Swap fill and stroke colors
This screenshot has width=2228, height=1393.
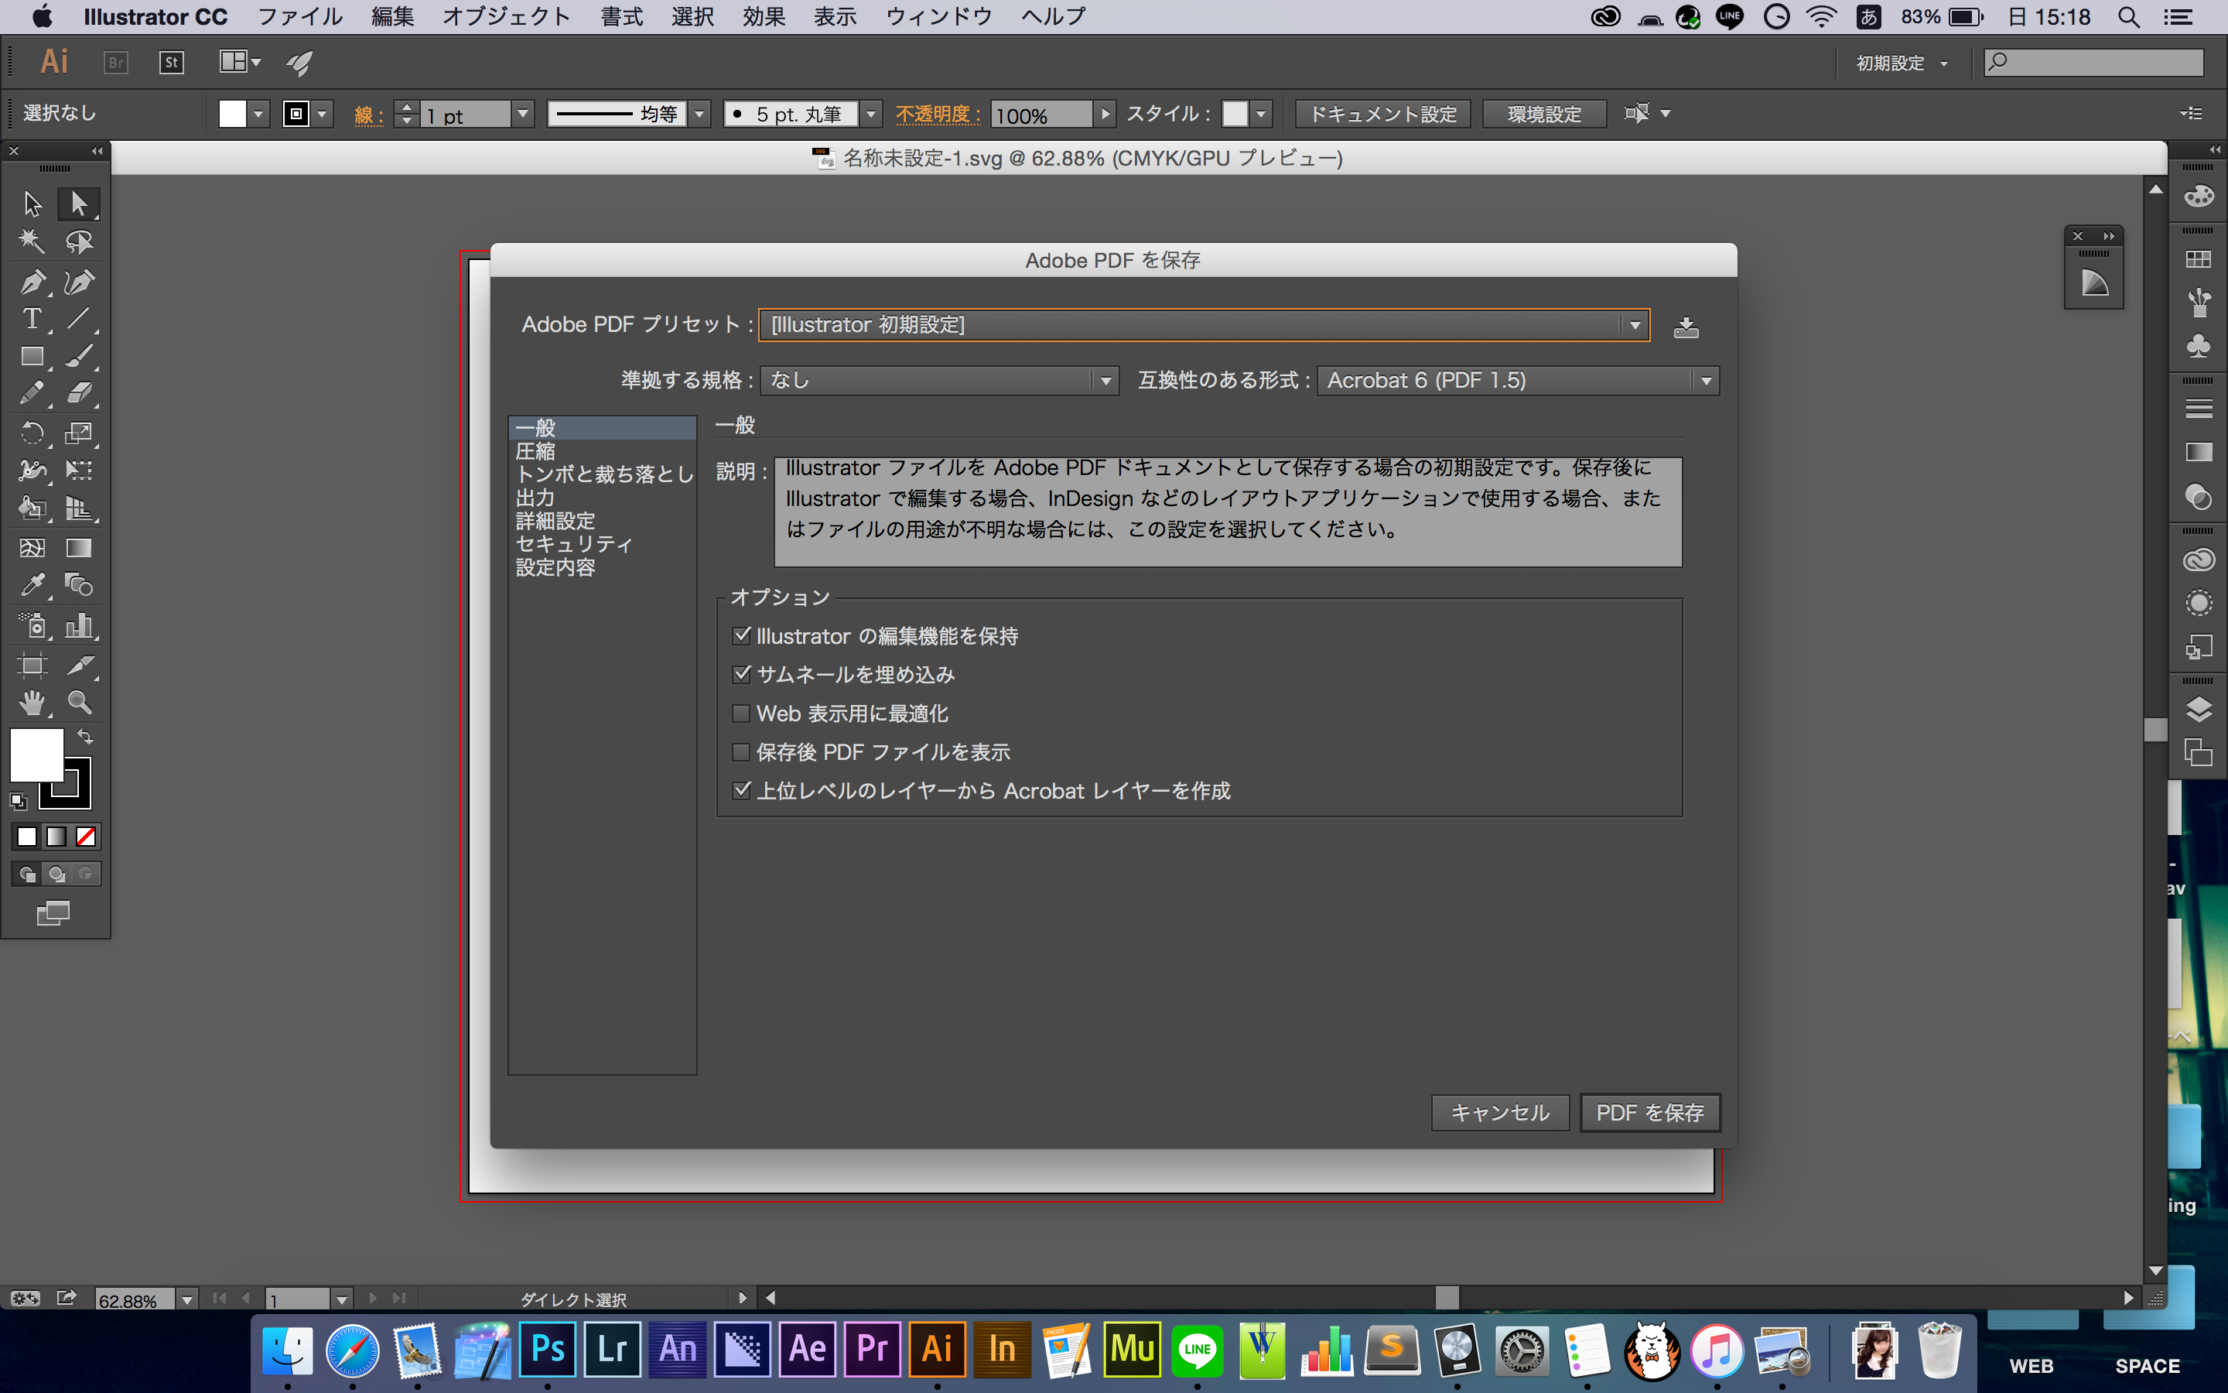84,736
